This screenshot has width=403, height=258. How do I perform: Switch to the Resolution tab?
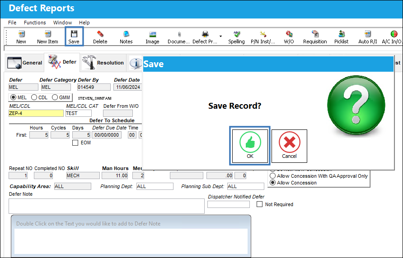pyautogui.click(x=103, y=63)
